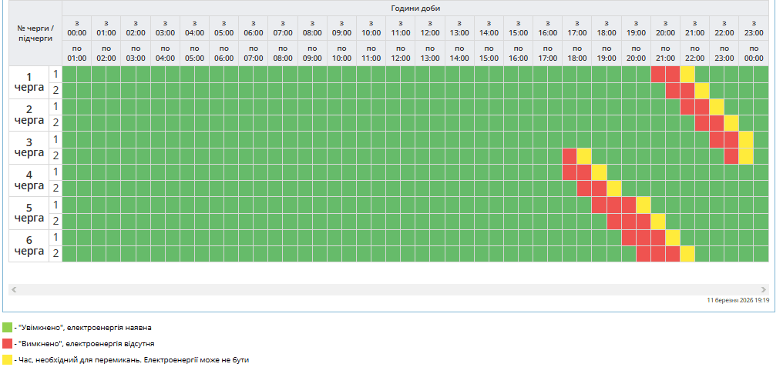Select the yellow cell in queue 6 subqueue 2
783x367 pixels.
[x=687, y=253]
